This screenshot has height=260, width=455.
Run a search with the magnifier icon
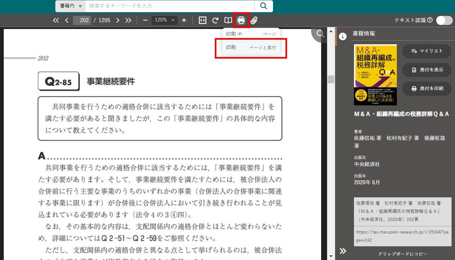click(263, 6)
